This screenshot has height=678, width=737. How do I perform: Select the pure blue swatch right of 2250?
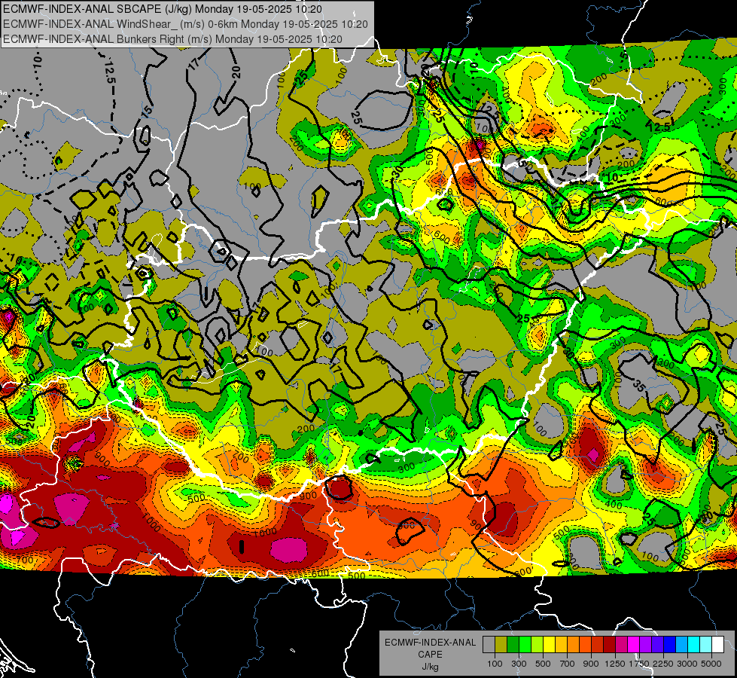point(670,644)
